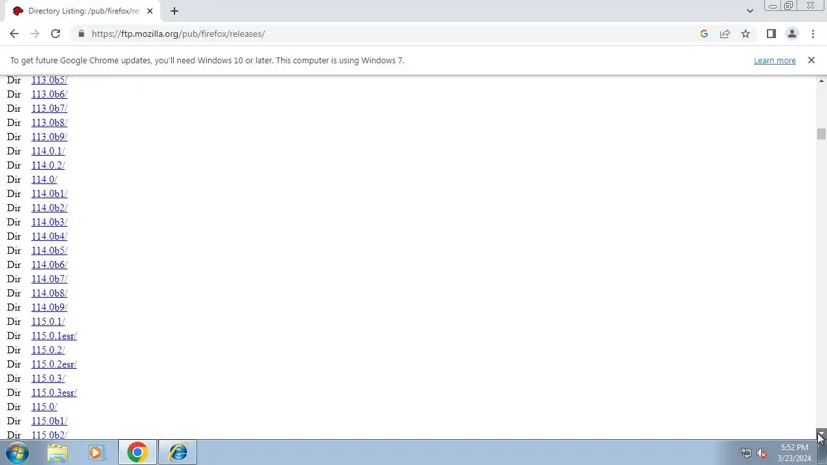Open the Chrome profile menu

(x=791, y=34)
